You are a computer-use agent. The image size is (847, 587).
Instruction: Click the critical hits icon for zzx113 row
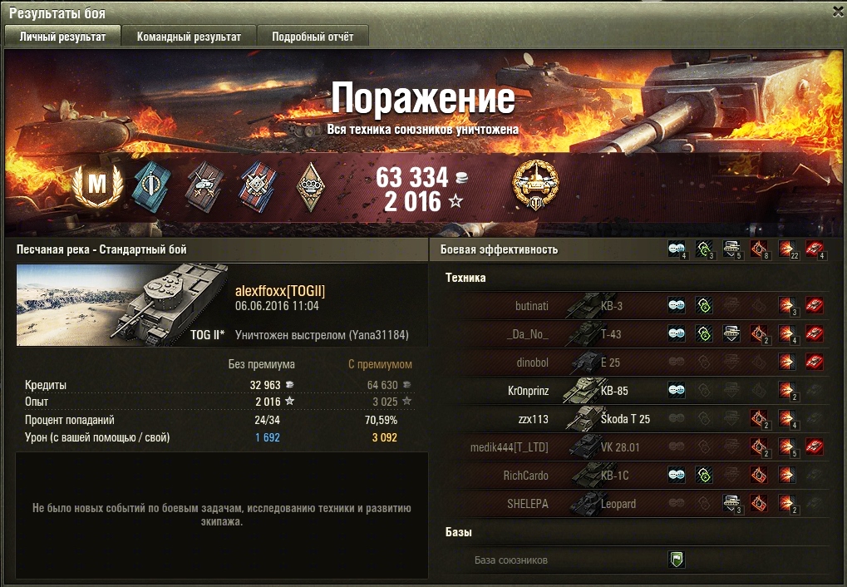pos(759,418)
